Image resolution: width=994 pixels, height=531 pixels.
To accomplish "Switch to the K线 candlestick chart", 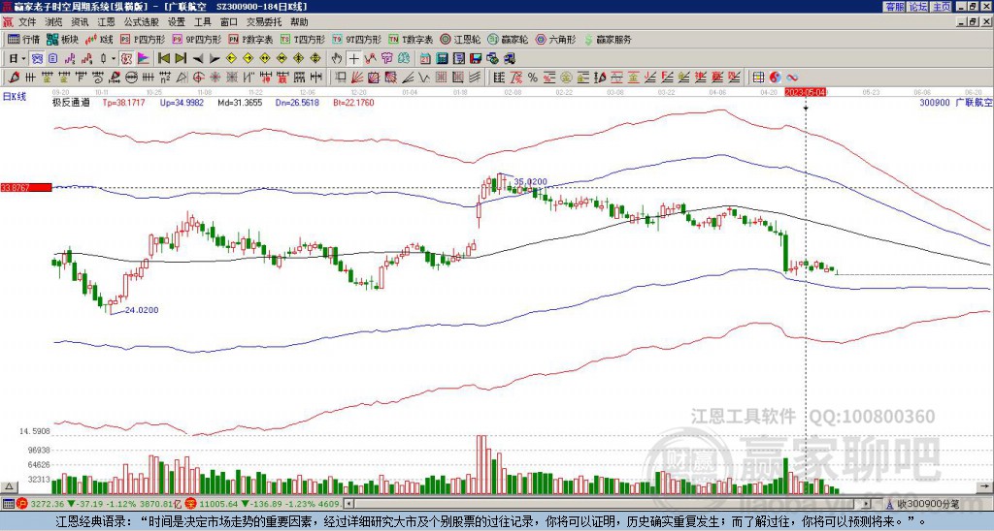I will 99,39.
